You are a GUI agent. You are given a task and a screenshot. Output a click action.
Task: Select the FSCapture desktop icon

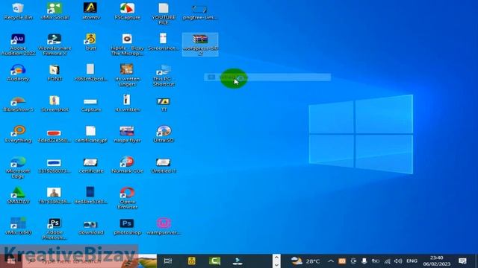(127, 12)
